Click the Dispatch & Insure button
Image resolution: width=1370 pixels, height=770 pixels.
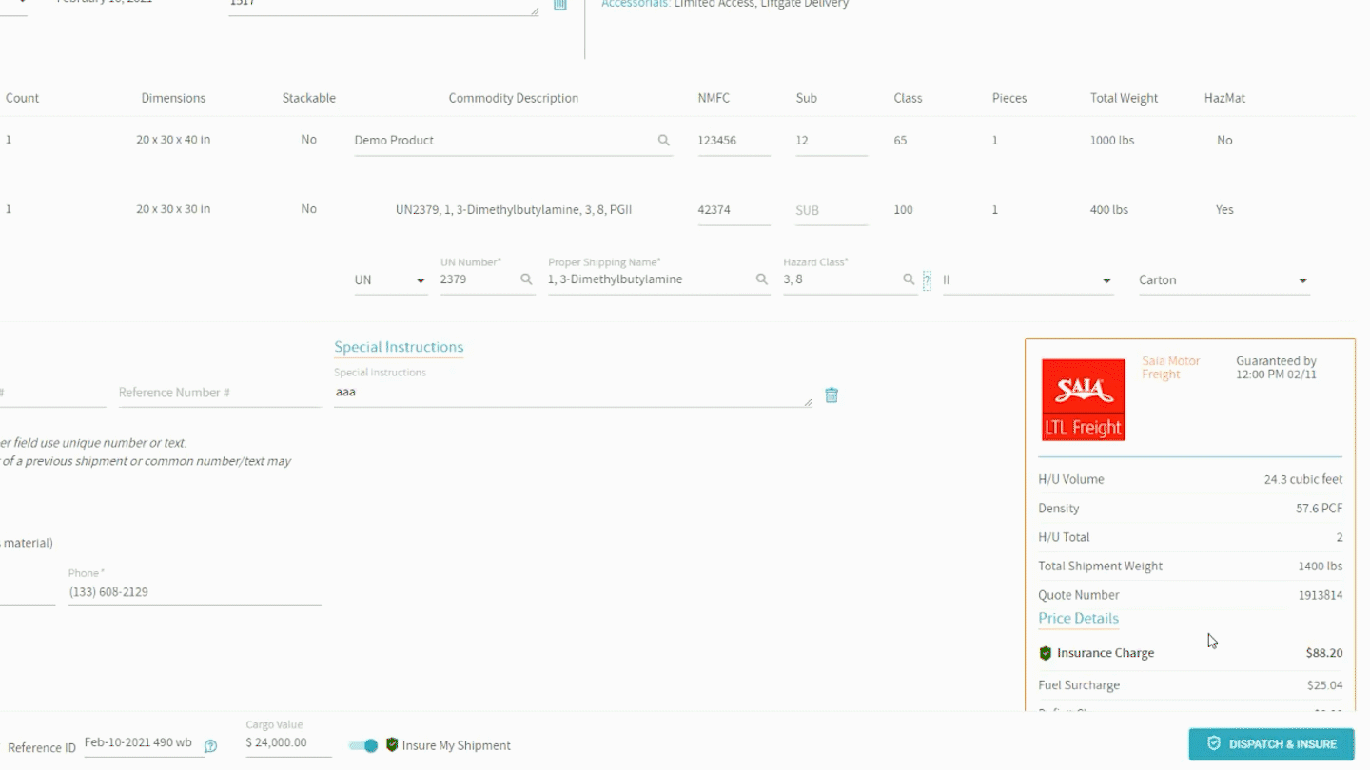1271,744
